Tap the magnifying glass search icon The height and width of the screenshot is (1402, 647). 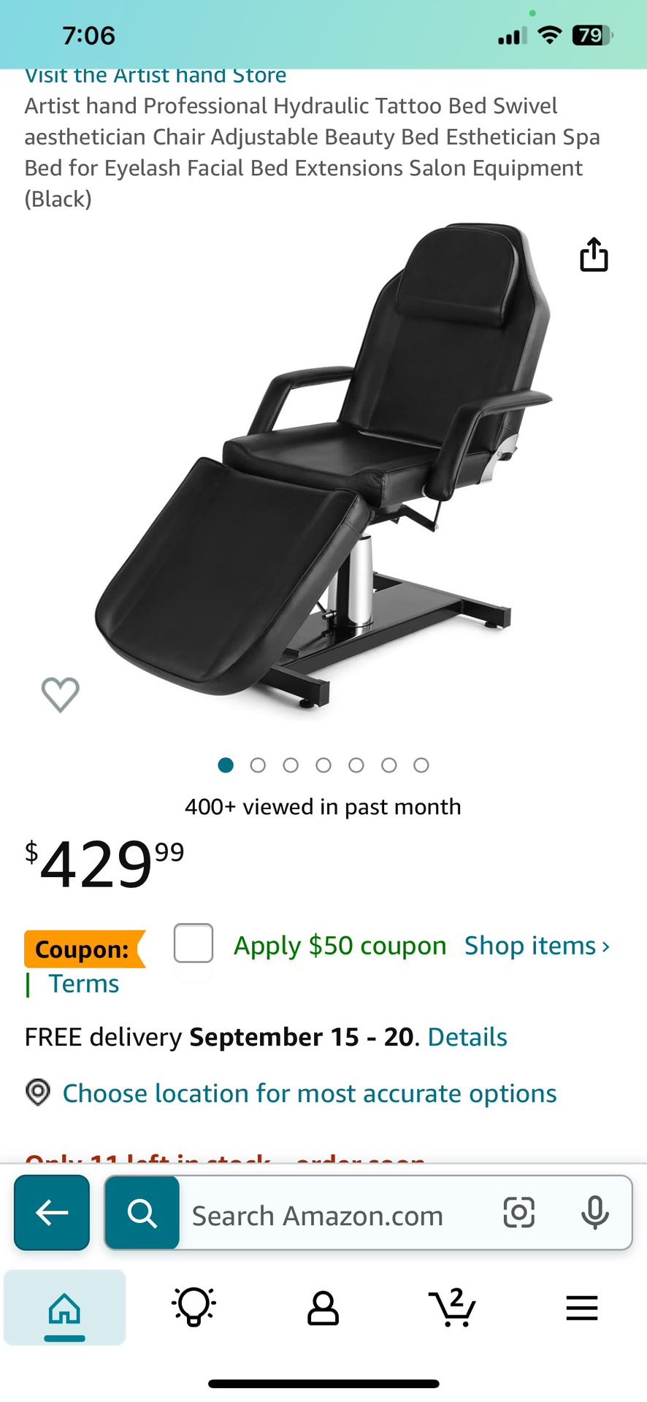coord(142,1213)
